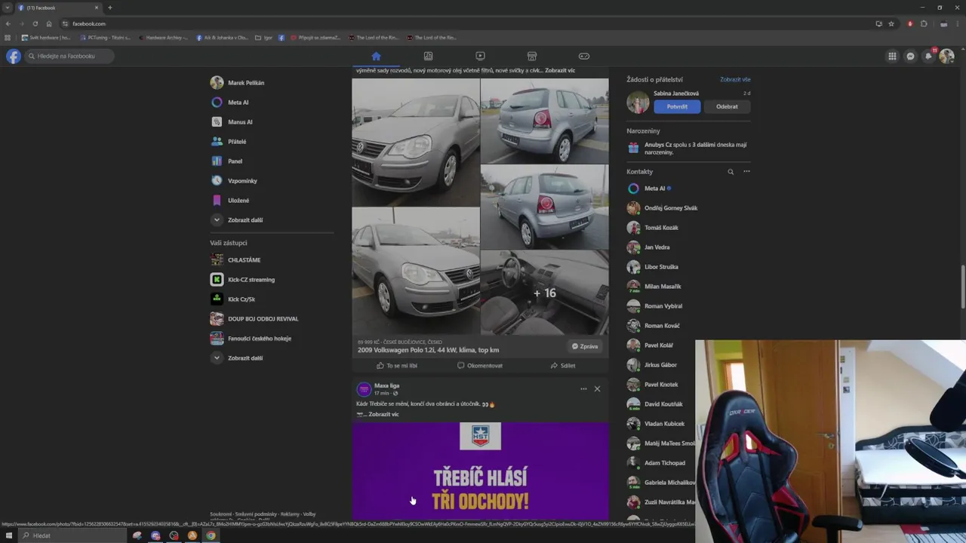966x543 pixels.
Task: Open the large front Volkswagen Polo photo
Action: pyautogui.click(x=416, y=142)
